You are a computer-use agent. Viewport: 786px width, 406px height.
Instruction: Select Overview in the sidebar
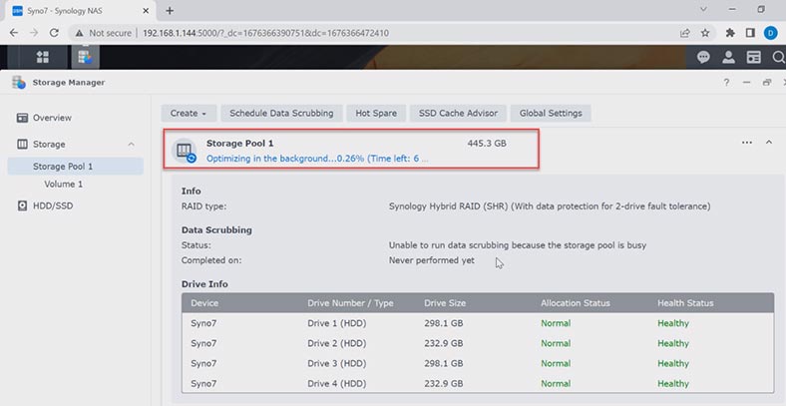click(52, 118)
